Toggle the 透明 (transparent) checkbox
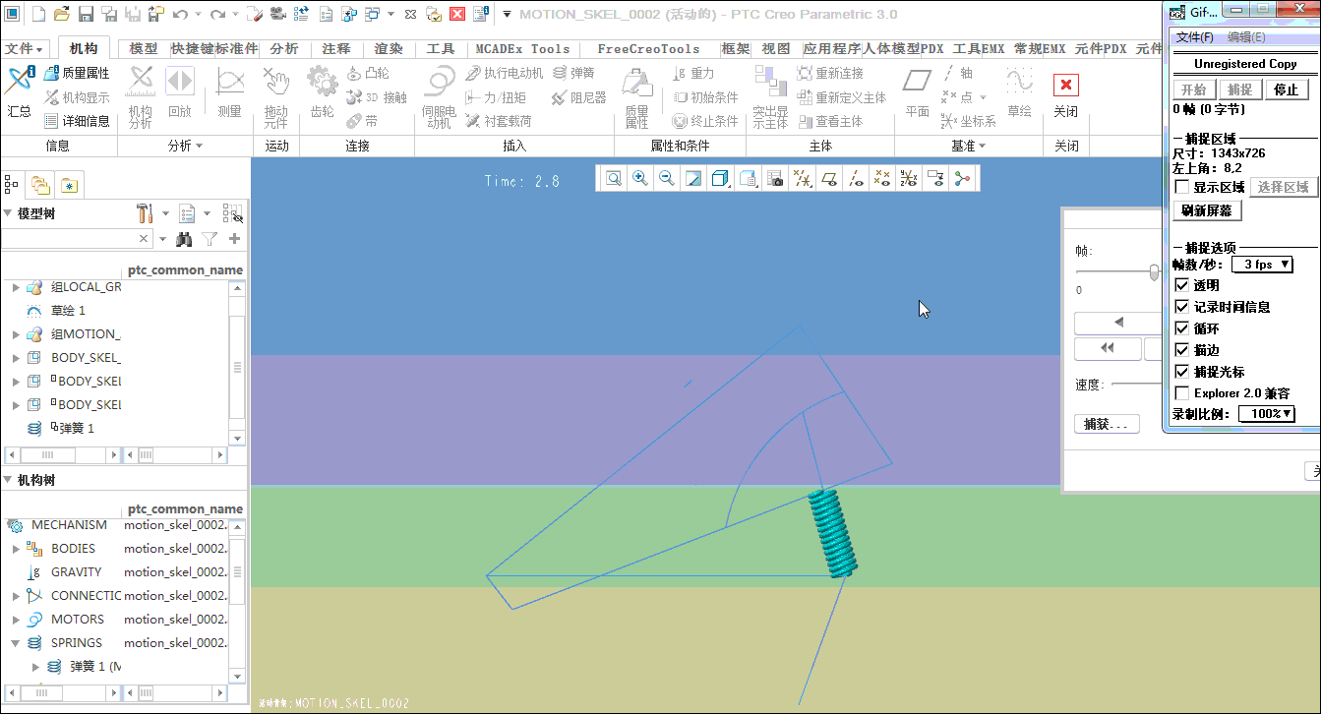This screenshot has width=1321, height=714. (x=1182, y=285)
